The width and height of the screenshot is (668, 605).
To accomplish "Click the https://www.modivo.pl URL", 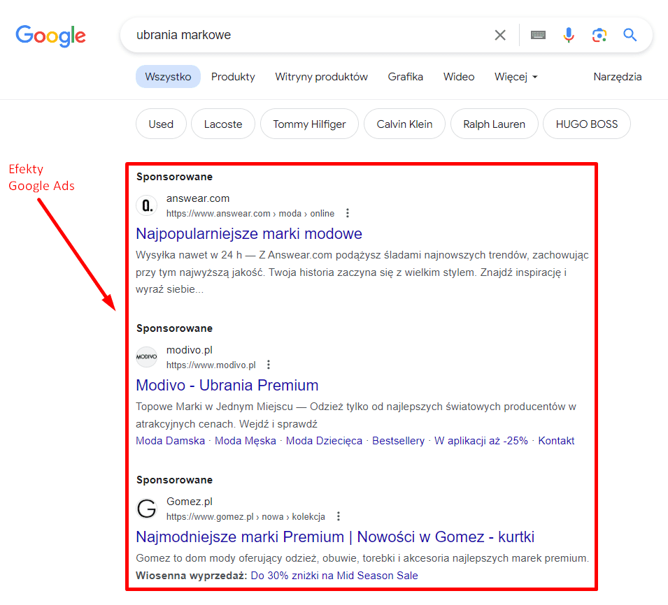I will point(211,365).
